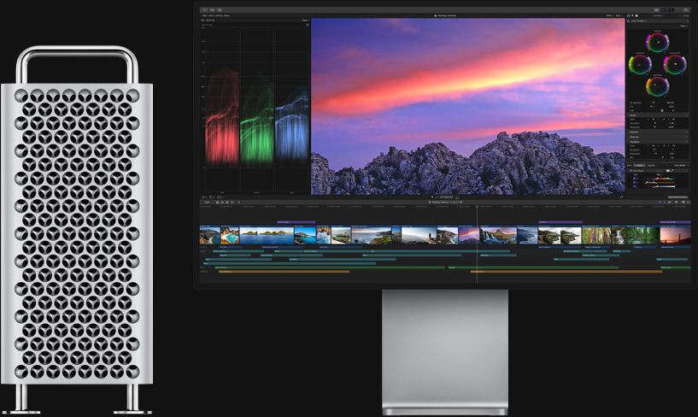
Task: Open the video scopes View menu
Action: [306, 21]
